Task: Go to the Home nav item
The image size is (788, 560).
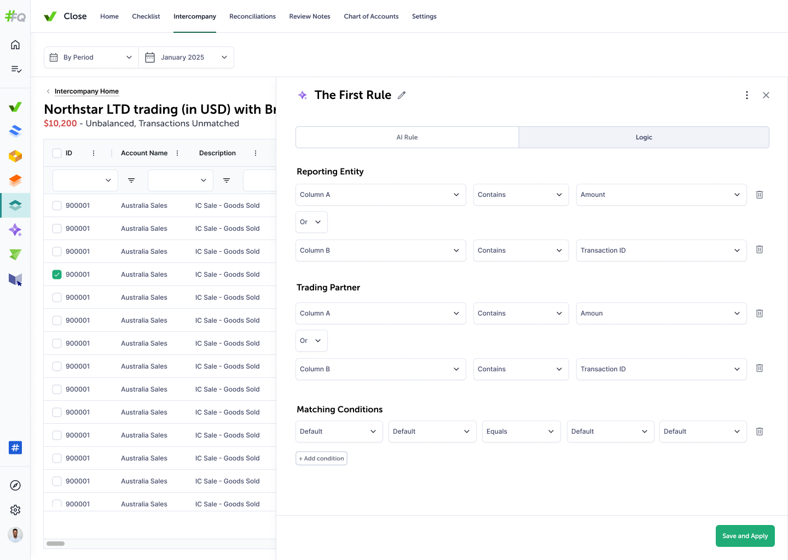Action: tap(109, 16)
